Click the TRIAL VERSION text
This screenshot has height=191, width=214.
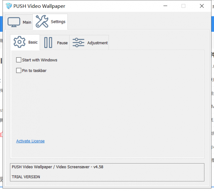coord(26,177)
